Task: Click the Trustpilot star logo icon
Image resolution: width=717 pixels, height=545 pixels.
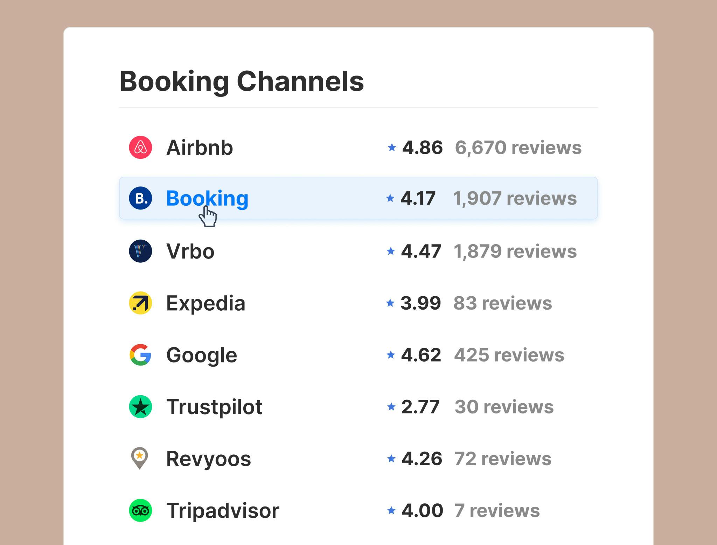Action: coord(140,407)
